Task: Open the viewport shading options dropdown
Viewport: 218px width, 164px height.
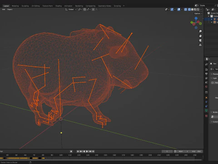Action: [x=201, y=10]
